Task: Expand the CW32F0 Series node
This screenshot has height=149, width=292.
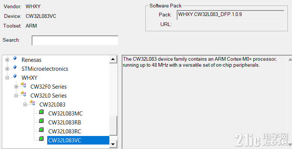Action: 16,87
